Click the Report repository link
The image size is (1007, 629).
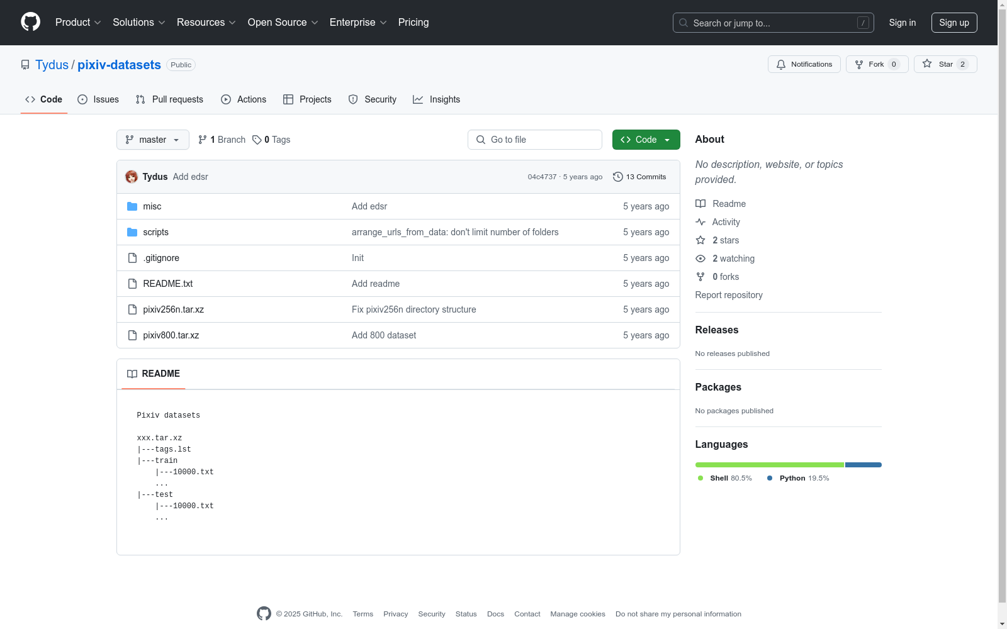pos(729,295)
